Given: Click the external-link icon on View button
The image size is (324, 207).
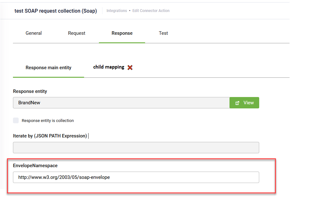Looking at the screenshot, I should (x=237, y=103).
